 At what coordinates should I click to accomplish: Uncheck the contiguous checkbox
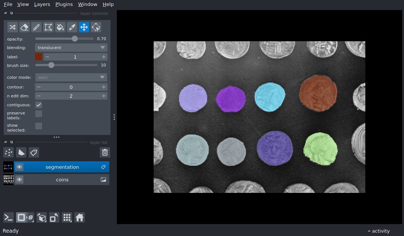[x=39, y=105]
